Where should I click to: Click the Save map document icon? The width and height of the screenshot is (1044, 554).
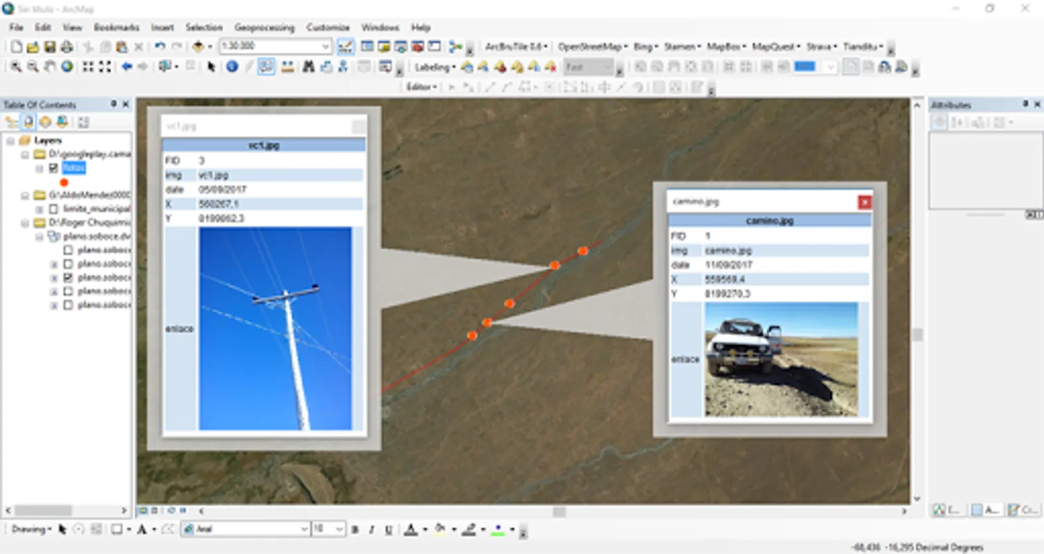tap(50, 47)
